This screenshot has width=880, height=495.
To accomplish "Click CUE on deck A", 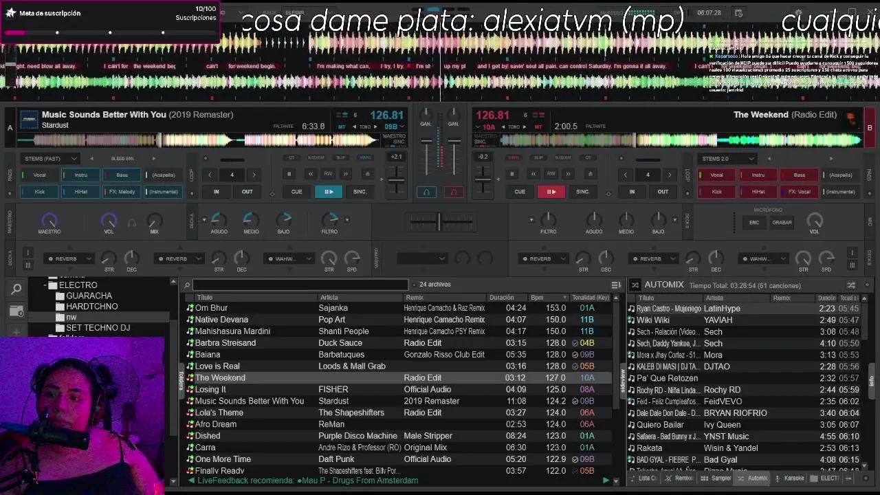I will (x=296, y=192).
